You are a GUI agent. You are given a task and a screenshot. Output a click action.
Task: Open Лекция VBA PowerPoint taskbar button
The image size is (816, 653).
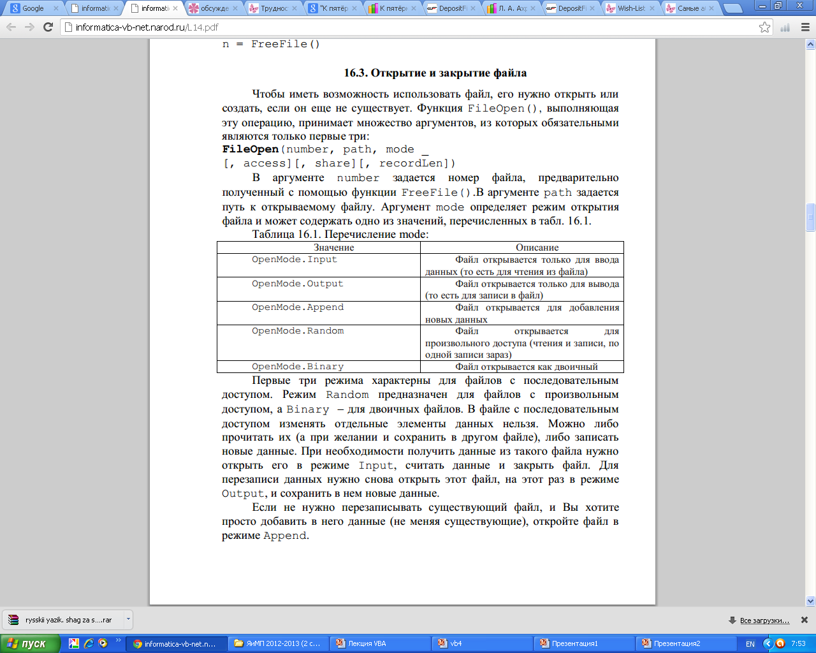coord(381,643)
